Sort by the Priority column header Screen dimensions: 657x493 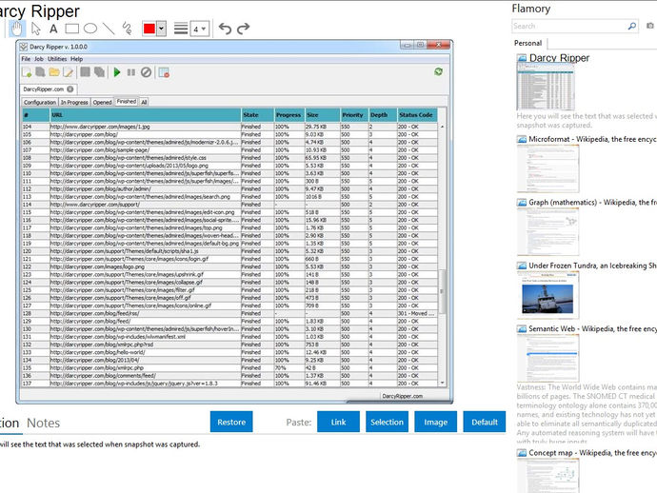coord(354,115)
